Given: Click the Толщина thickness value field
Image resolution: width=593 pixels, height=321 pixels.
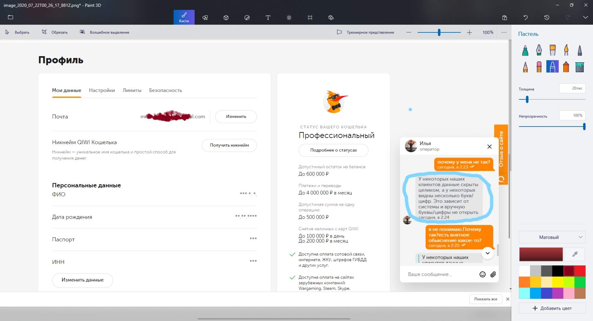Looking at the screenshot, I should tap(572, 88).
